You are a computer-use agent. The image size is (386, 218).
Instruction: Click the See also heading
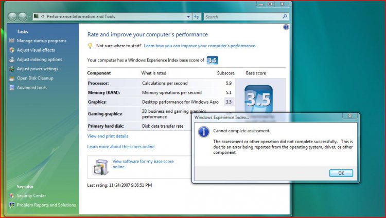[x=25, y=187]
